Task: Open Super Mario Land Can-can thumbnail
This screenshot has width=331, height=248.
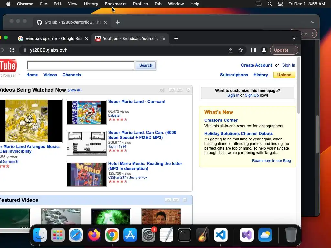Action: coord(87,112)
